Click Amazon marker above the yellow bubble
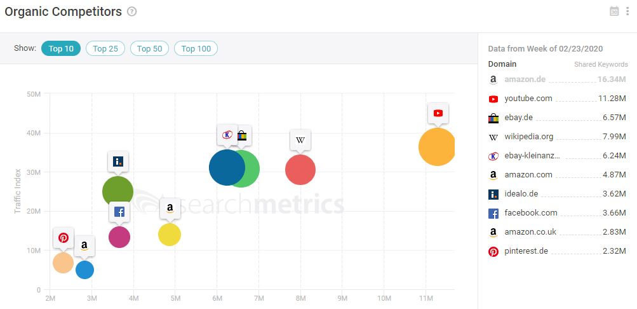Screen dimensions: 637x309 coord(170,209)
